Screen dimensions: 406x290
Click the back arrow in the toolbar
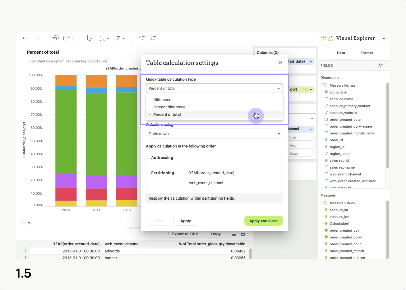pos(25,38)
